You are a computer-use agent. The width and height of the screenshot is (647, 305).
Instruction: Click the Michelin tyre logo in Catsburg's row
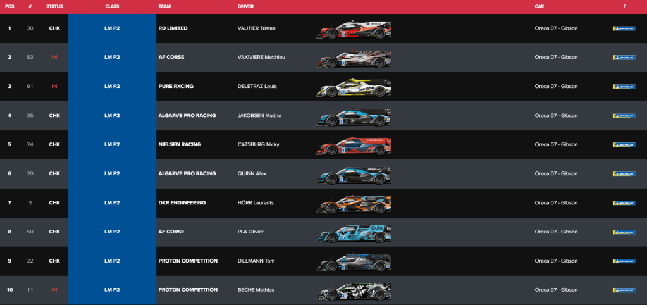[x=624, y=145]
